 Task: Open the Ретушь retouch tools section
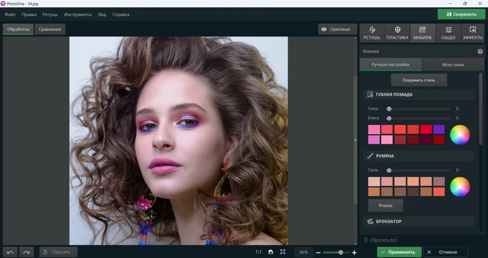(372, 33)
